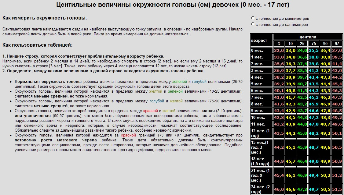Image resolution: width=344 pixels, height=195 pixels.
Task: Click the red word 'красной' in last bullet
Action: click(129, 135)
